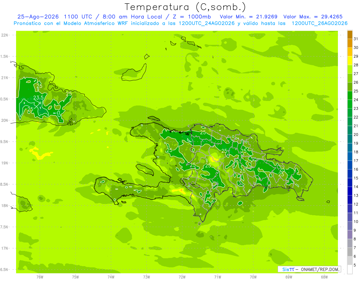Click the colorbar label "20"
364x281 pixels.
coord(356,134)
